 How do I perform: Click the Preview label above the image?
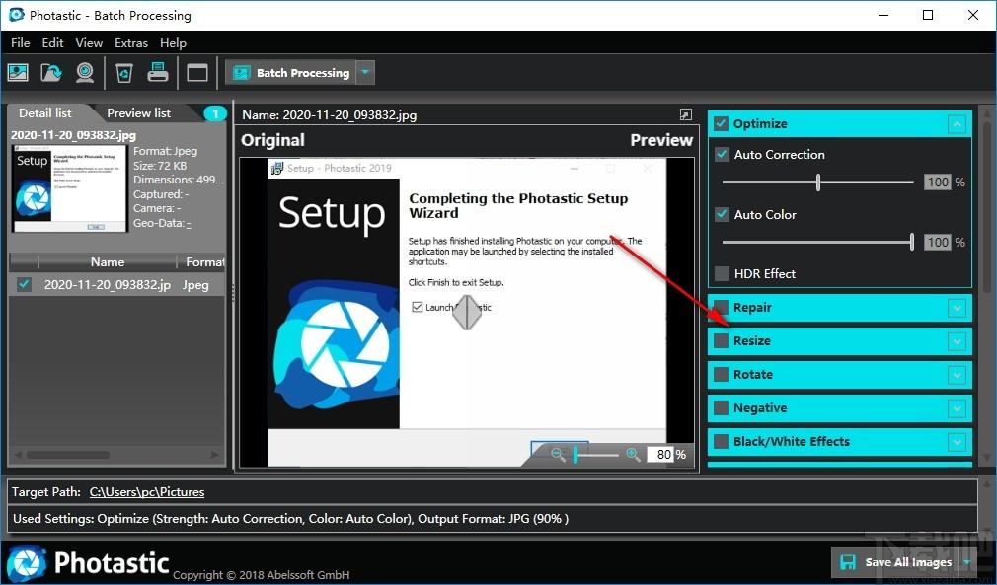click(x=661, y=140)
